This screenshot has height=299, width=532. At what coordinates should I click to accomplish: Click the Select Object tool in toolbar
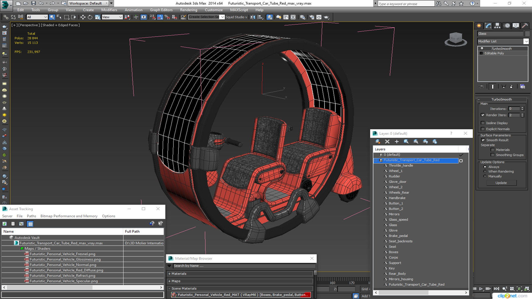tap(52, 17)
